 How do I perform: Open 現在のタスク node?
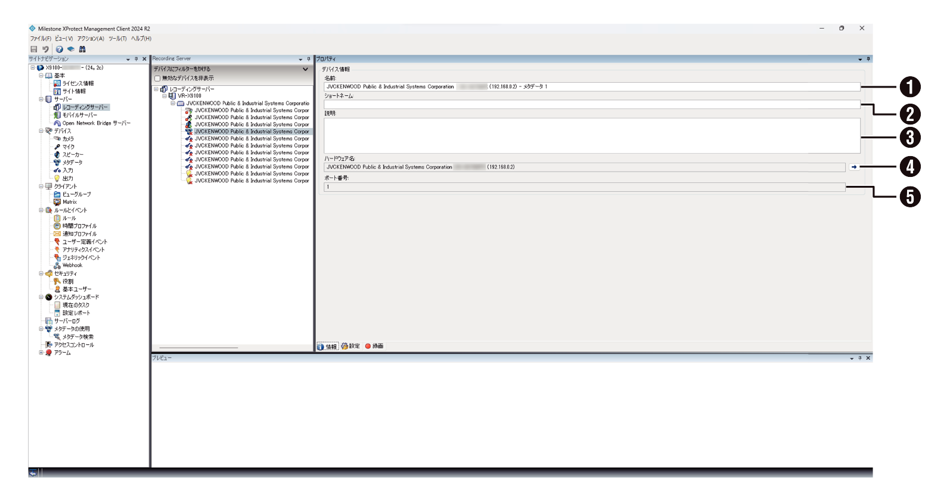coord(76,305)
